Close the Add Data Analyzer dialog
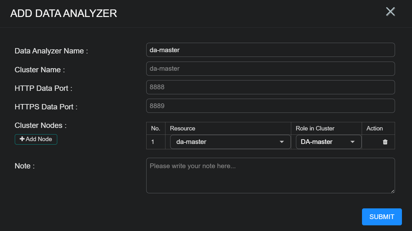The height and width of the screenshot is (231, 412). pos(390,12)
